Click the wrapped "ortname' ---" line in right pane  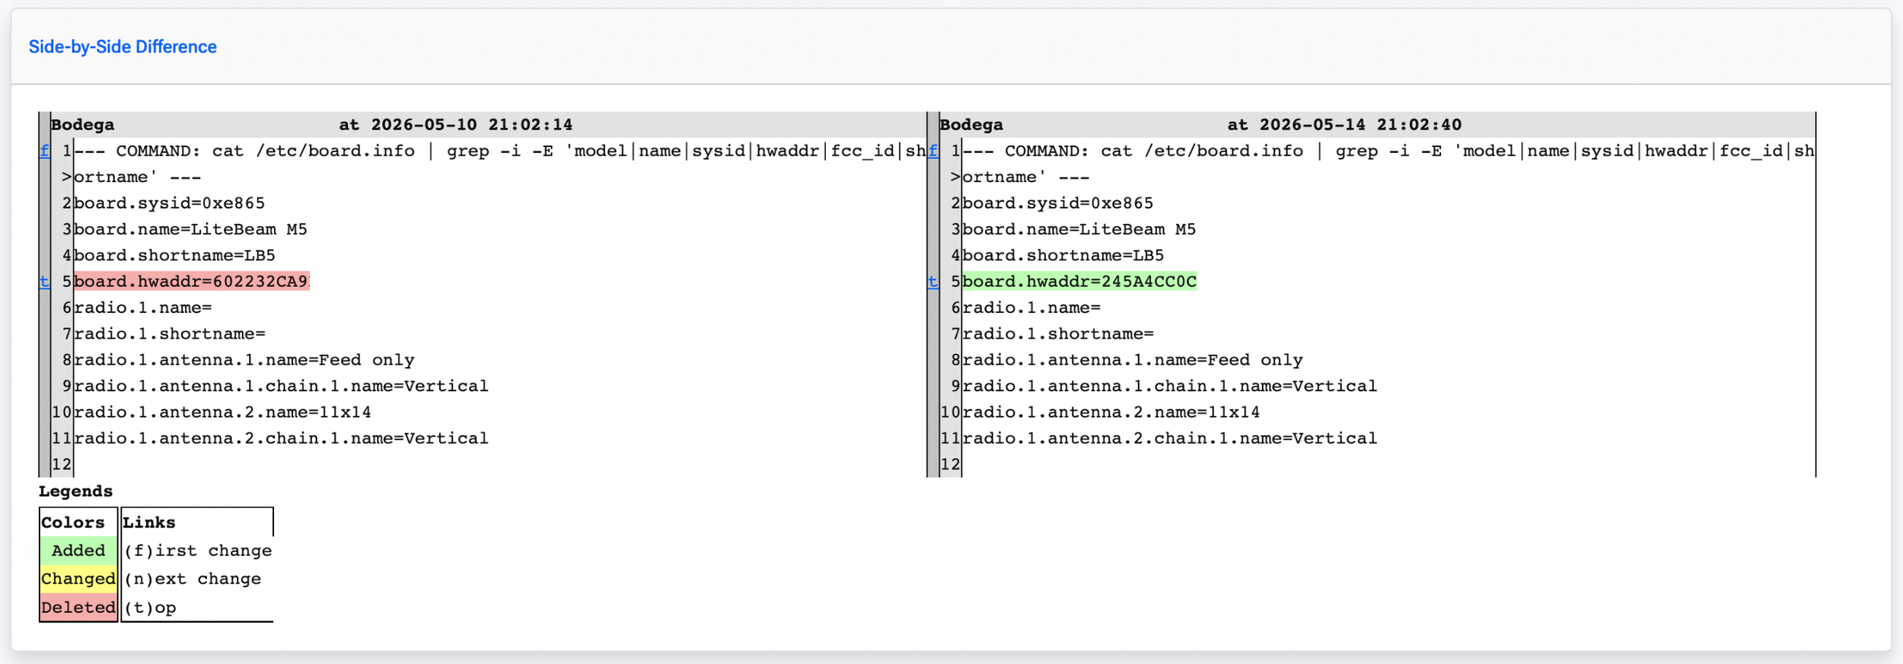click(1026, 177)
